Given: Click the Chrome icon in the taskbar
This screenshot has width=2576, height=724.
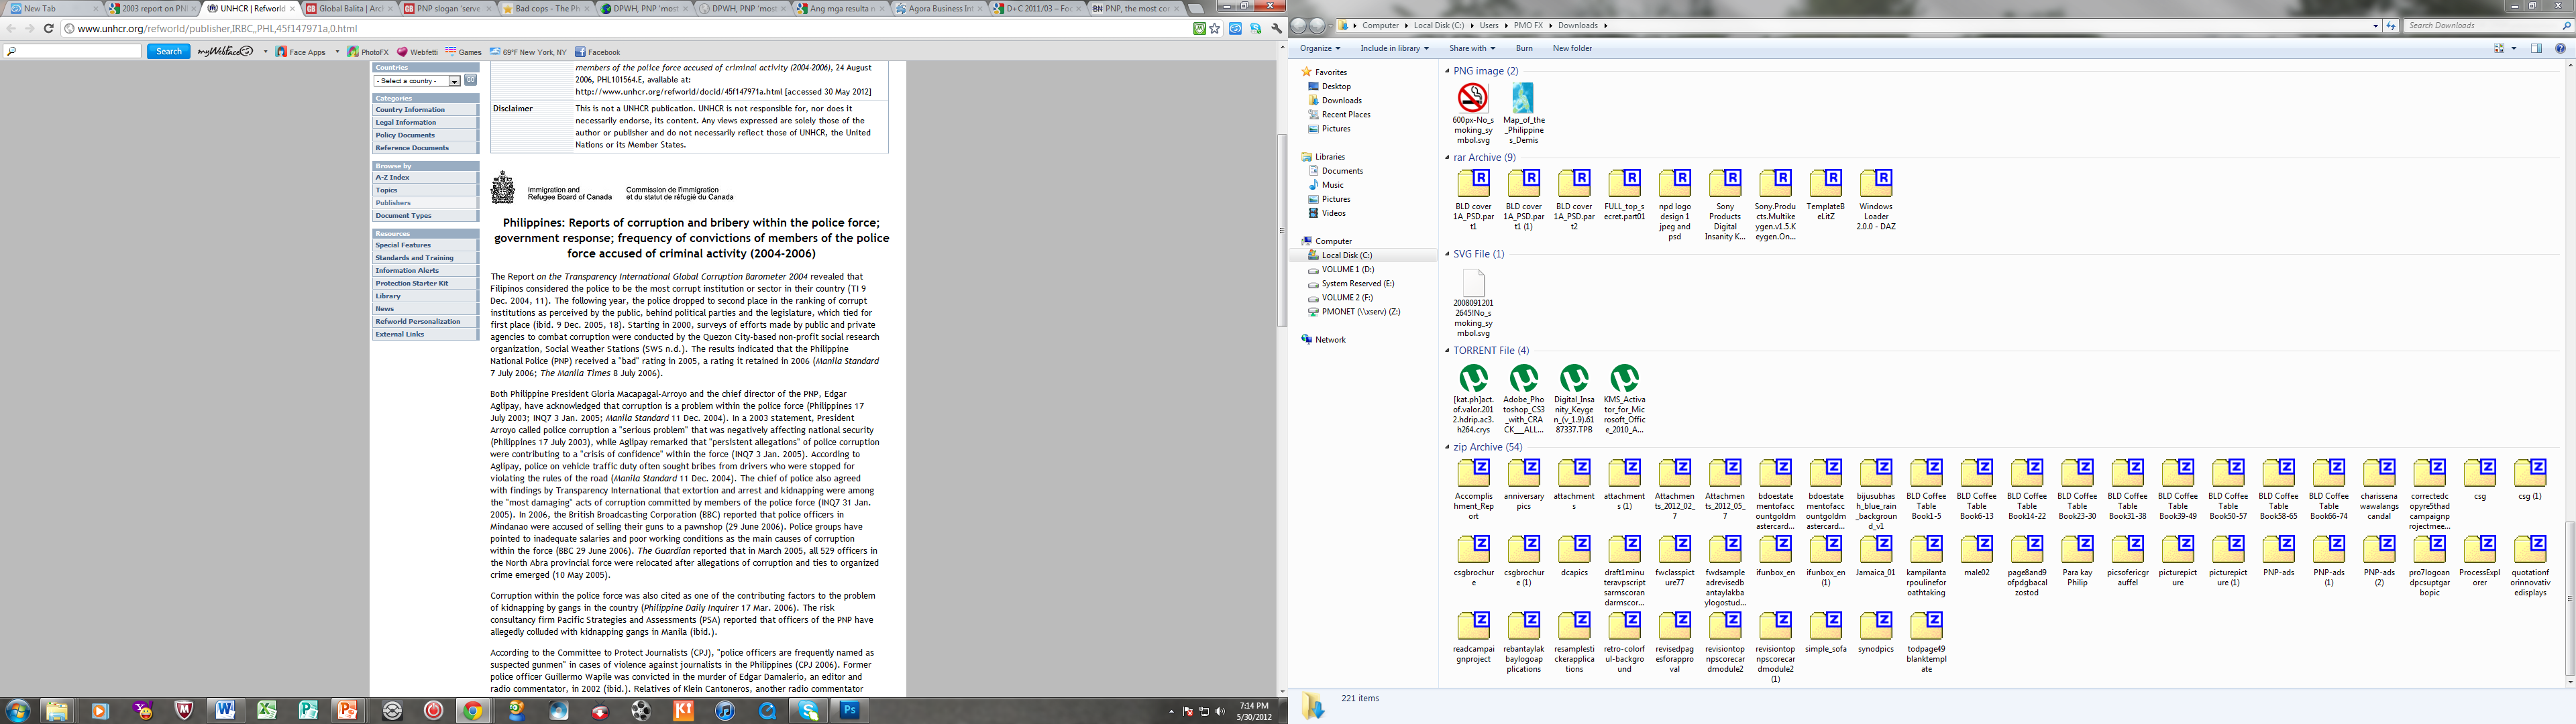Looking at the screenshot, I should coord(472,710).
